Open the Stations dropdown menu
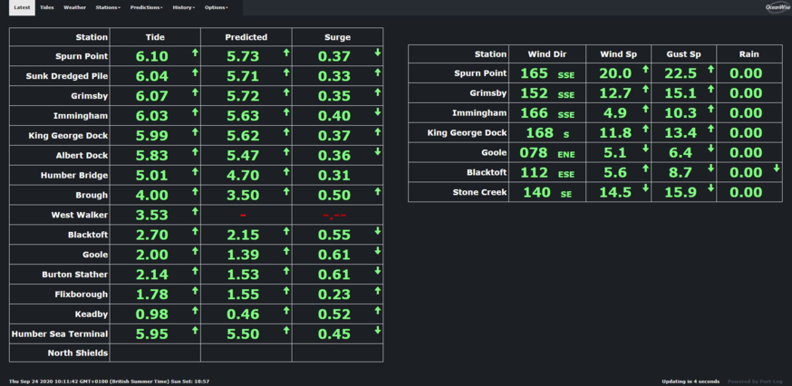 point(108,7)
